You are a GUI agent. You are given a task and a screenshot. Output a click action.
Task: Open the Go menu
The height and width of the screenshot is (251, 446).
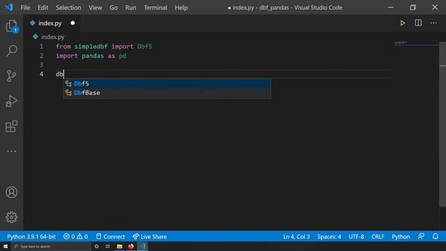coord(114,8)
